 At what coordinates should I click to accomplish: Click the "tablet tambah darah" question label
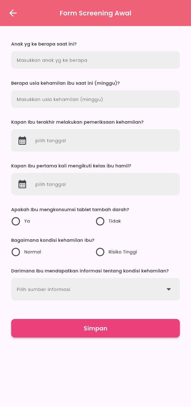[70, 210]
